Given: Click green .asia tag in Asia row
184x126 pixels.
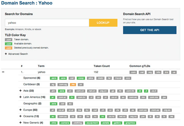Looking at the screenshot, I should click(x=62, y=91).
